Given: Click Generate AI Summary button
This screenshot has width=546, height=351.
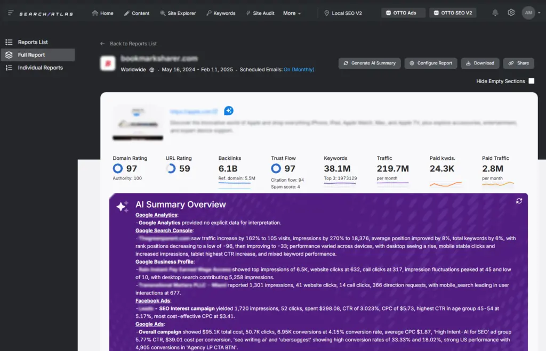Looking at the screenshot, I should coord(370,63).
